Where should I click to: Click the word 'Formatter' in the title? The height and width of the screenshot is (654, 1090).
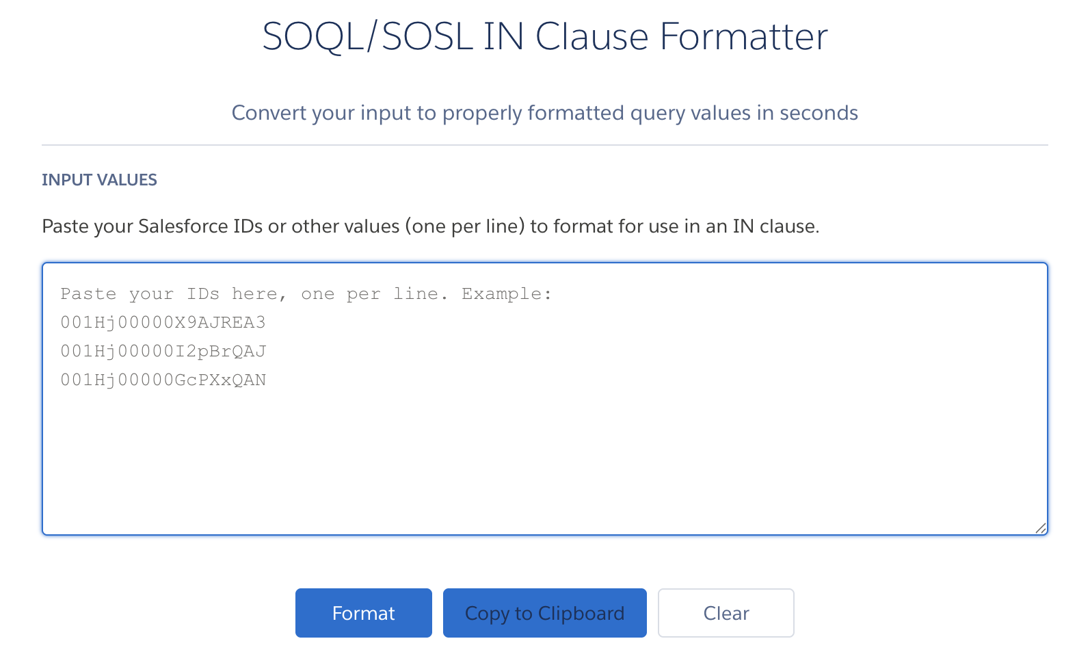(x=743, y=36)
